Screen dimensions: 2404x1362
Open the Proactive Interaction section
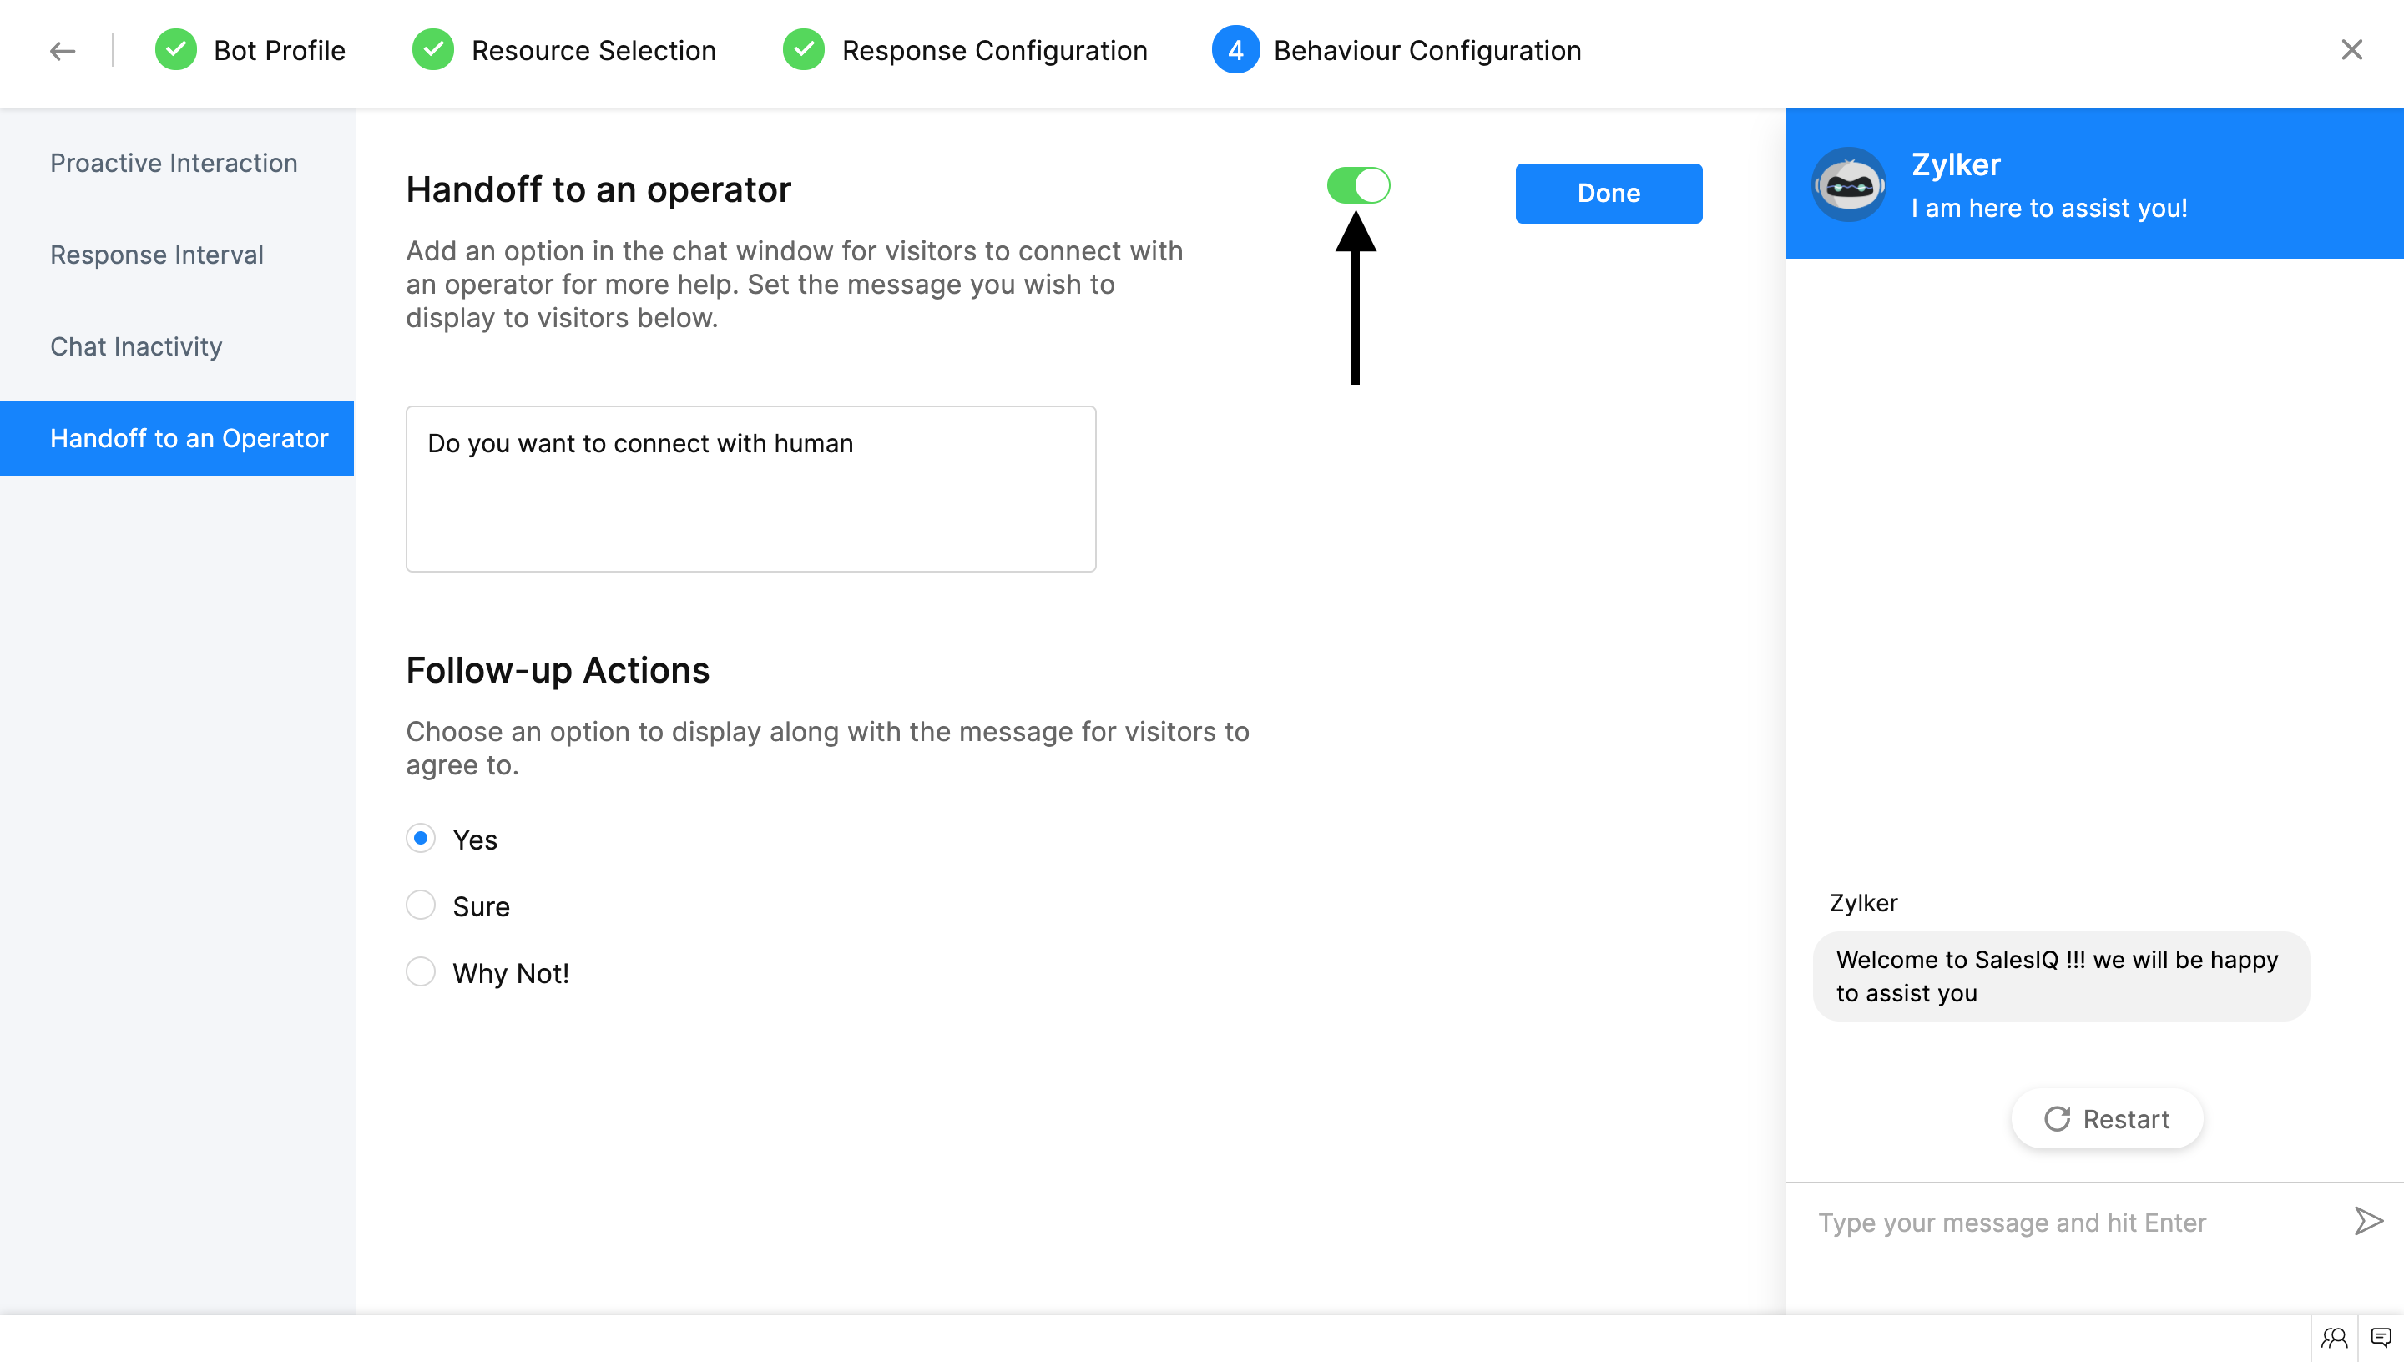174,163
